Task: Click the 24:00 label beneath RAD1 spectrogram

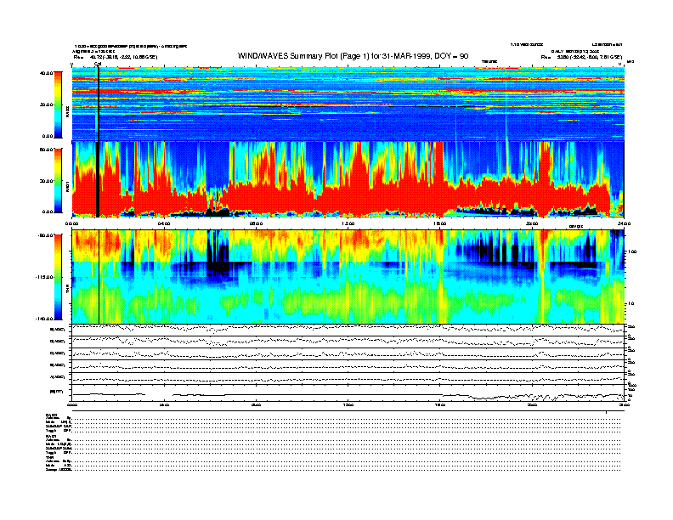Action: 624,223
